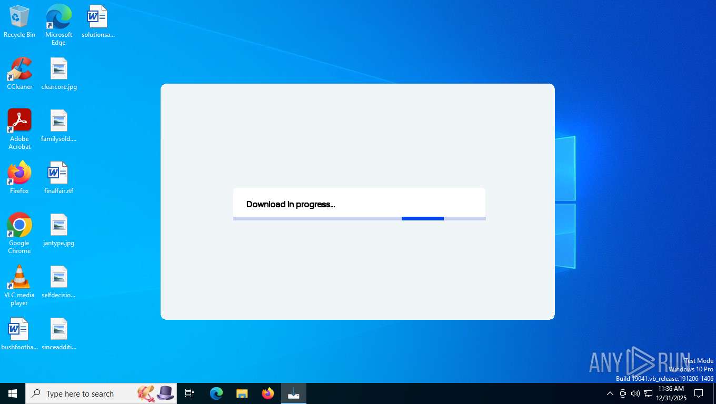Select the familysold image file on desktop
Screen dimensions: 716x404
(59, 126)
